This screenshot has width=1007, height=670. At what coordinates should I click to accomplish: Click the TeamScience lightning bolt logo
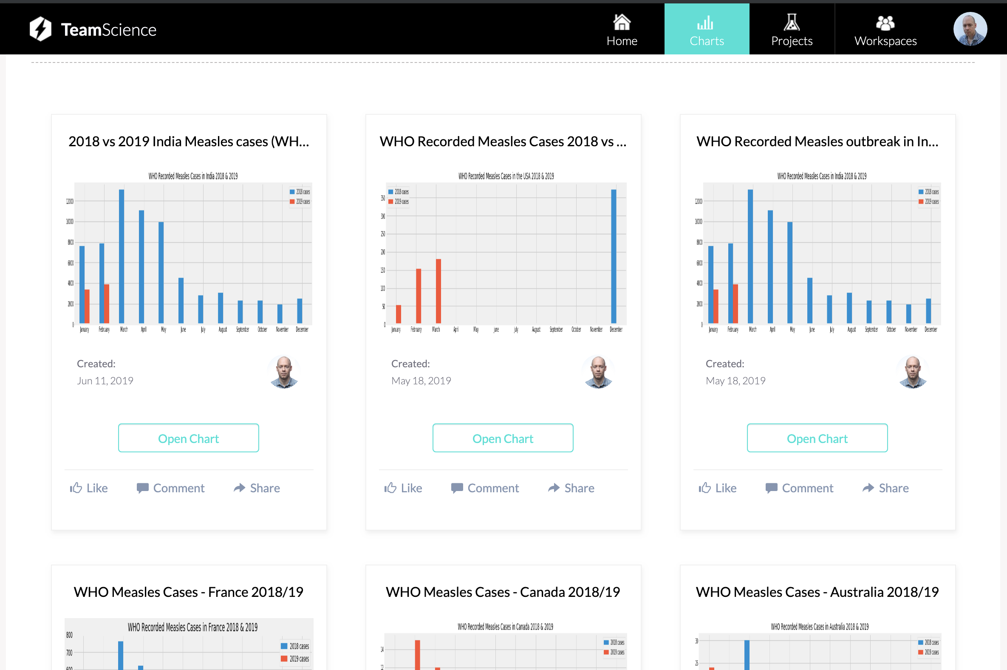[40, 28]
